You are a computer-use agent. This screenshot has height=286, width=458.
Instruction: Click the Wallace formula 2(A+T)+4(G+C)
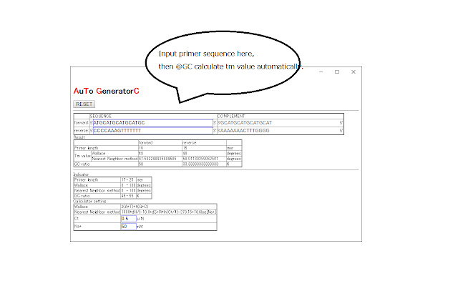point(136,206)
